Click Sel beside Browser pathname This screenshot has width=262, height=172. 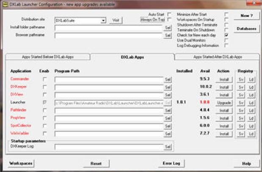[168, 35]
